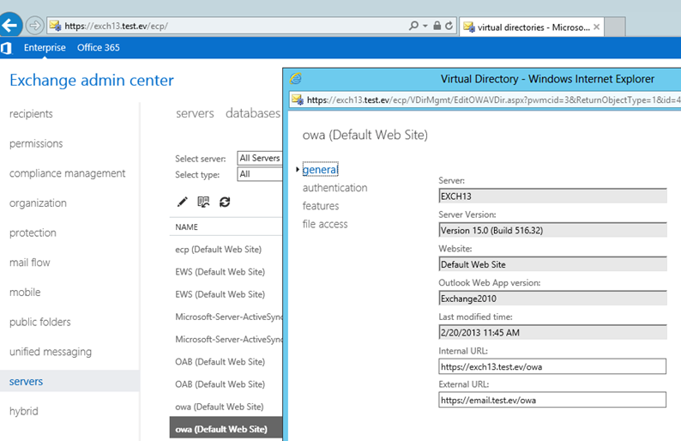The height and width of the screenshot is (441, 681).
Task: Open mail flow in left navigation
Action: 29,263
